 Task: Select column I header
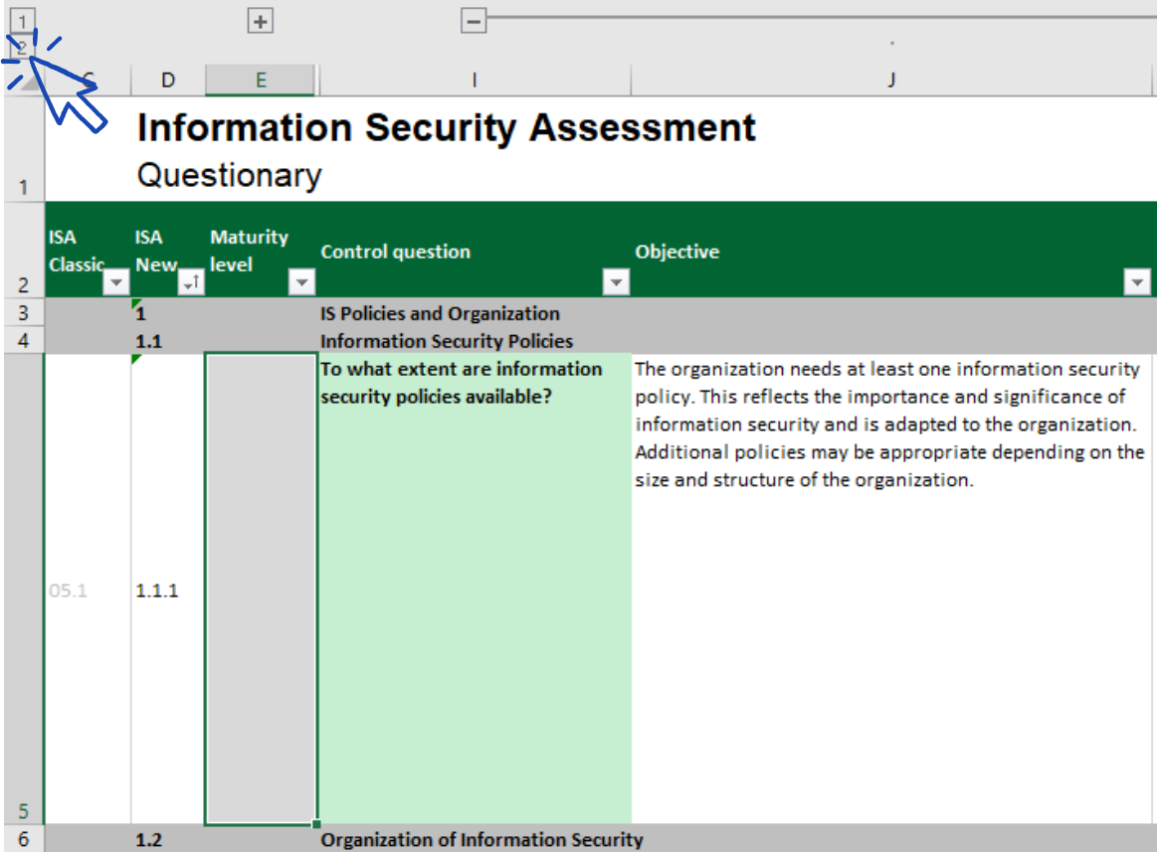tap(474, 81)
